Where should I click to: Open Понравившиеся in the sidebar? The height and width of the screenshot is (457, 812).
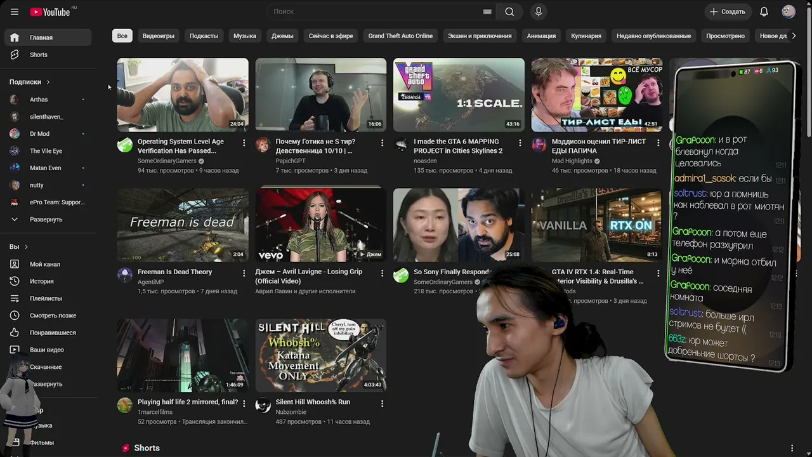tap(48, 333)
